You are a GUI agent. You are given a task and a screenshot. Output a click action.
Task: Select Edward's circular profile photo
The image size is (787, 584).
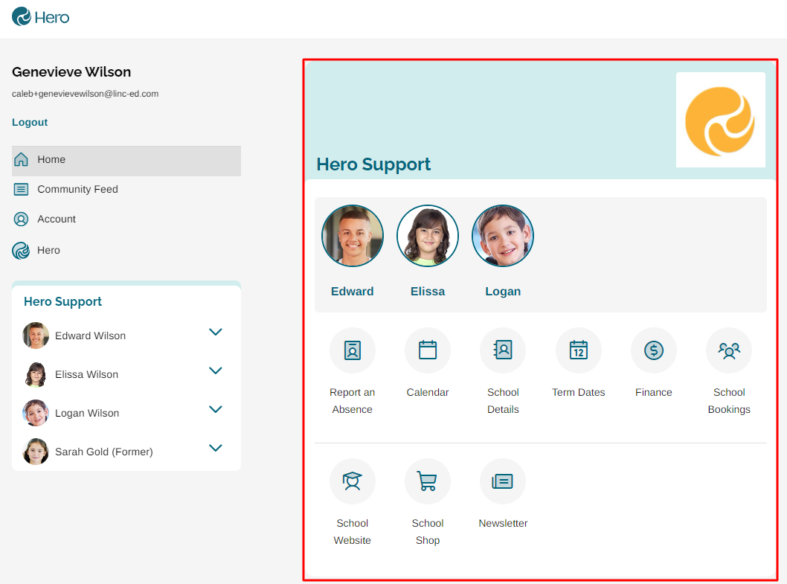pyautogui.click(x=353, y=236)
